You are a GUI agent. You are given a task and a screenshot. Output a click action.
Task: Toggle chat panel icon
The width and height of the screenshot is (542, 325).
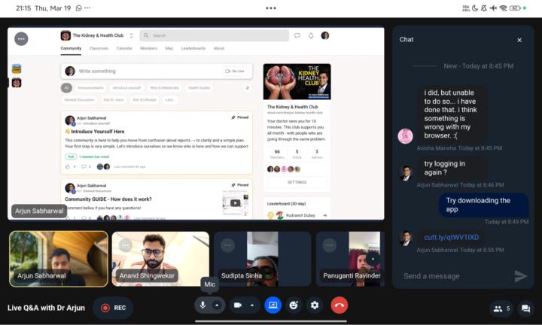pyautogui.click(x=525, y=308)
